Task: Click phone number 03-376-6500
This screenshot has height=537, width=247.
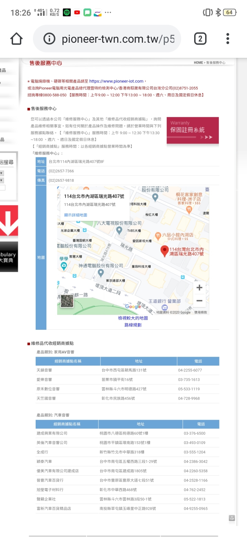Action: tap(195, 433)
